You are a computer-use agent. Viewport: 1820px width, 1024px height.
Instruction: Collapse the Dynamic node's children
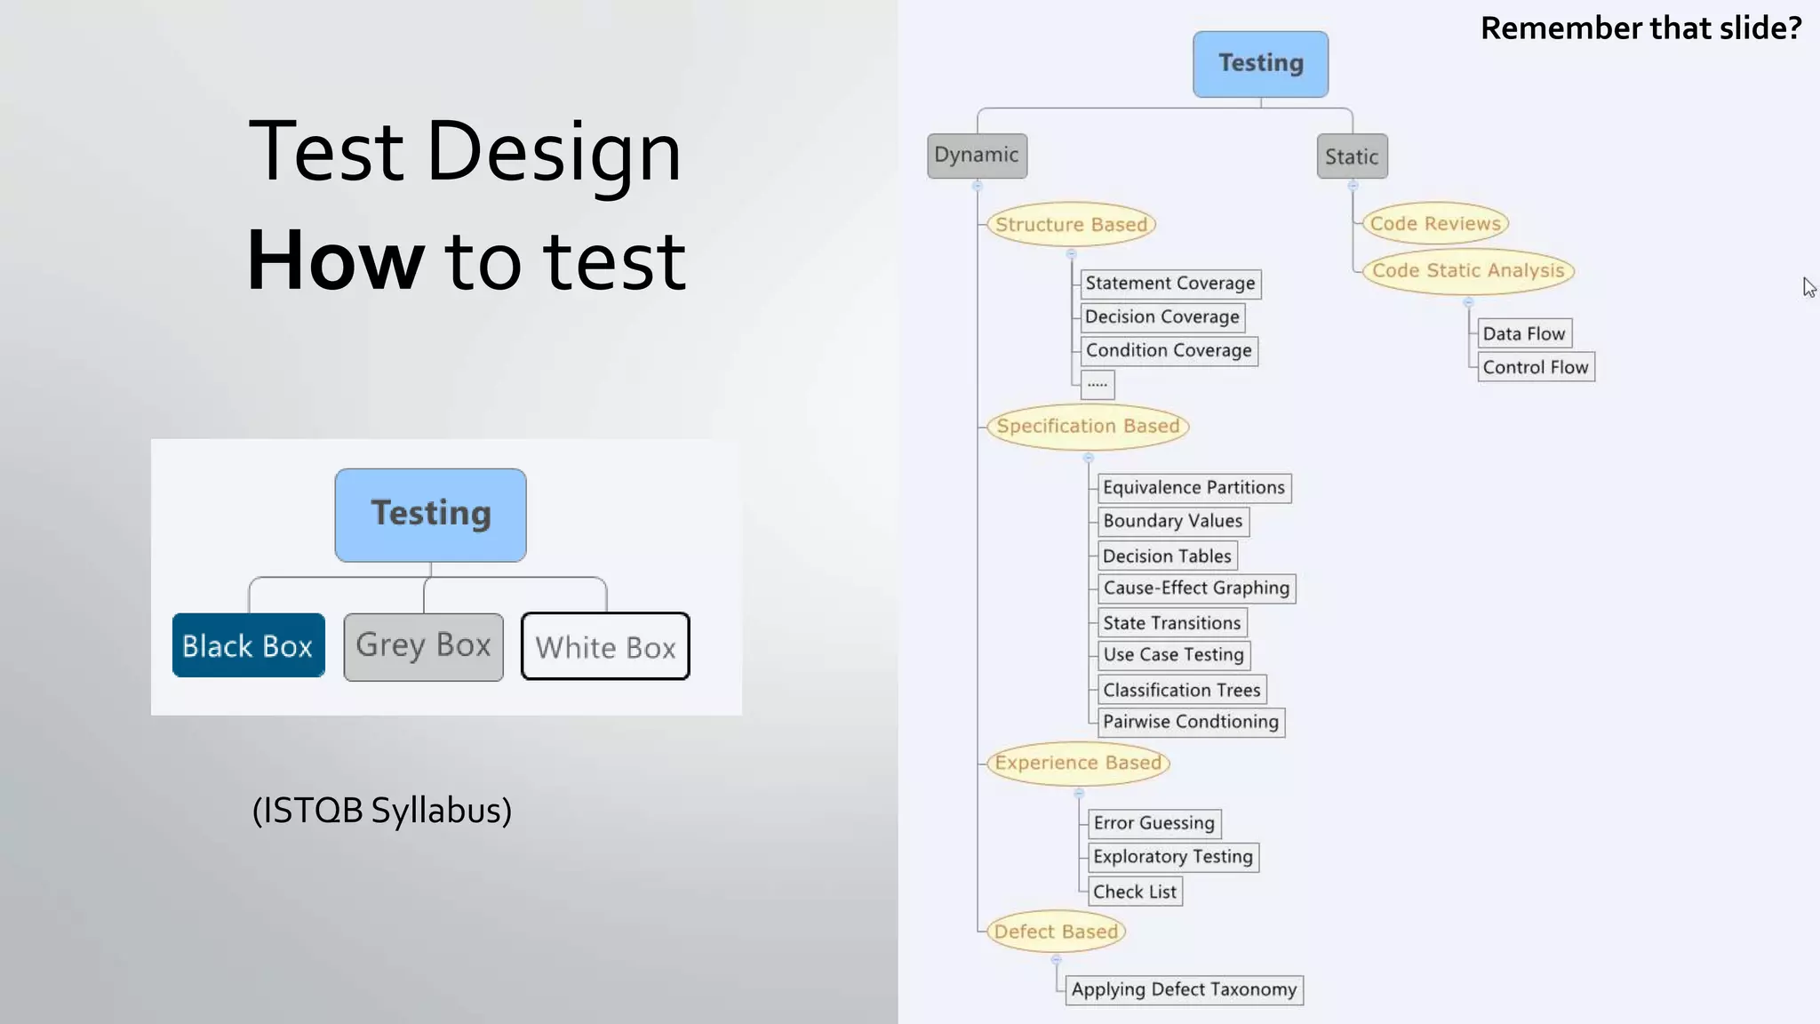pos(978,187)
